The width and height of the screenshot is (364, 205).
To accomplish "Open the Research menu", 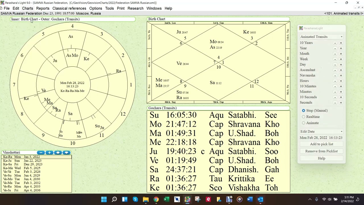I will tap(135, 8).
